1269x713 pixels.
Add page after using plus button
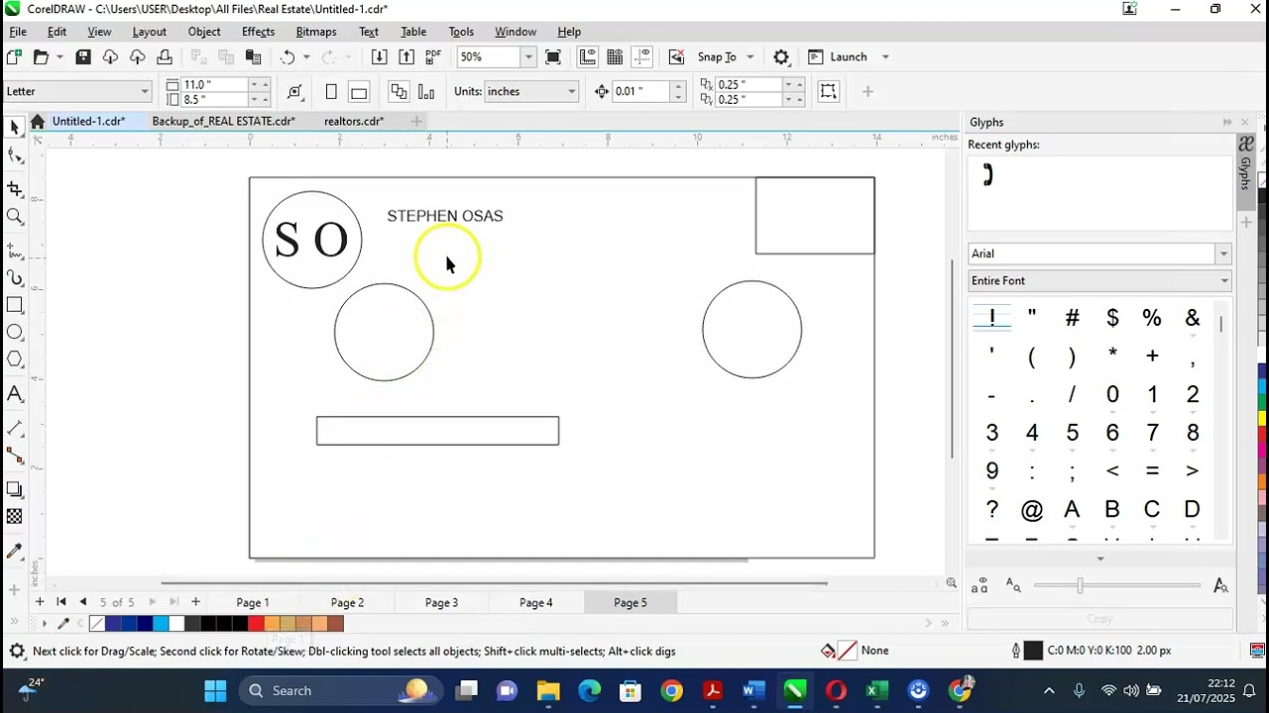pyautogui.click(x=195, y=602)
